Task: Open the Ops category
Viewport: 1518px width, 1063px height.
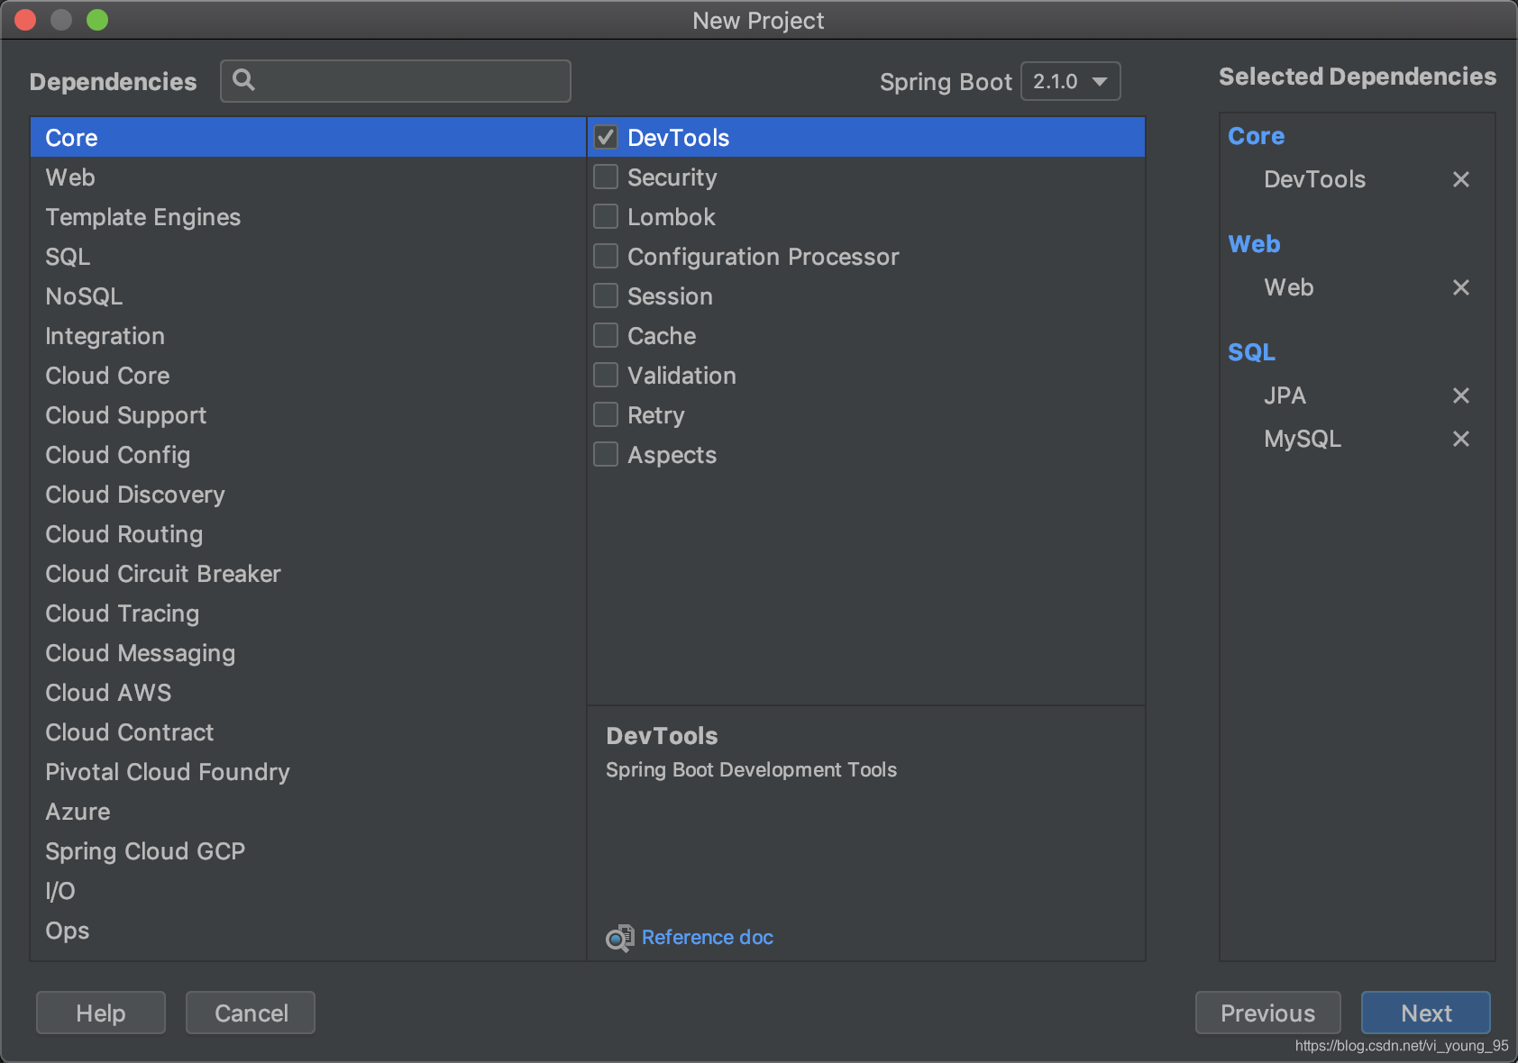Action: click(308, 931)
